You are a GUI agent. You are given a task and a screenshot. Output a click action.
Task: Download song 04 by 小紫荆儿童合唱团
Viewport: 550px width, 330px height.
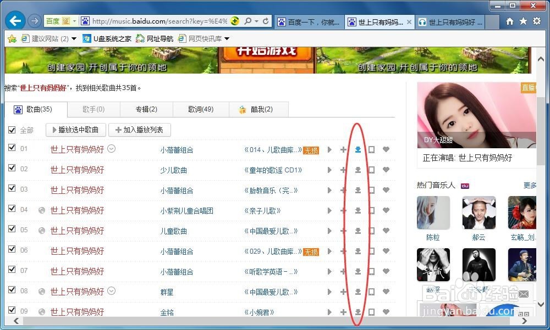click(x=358, y=210)
